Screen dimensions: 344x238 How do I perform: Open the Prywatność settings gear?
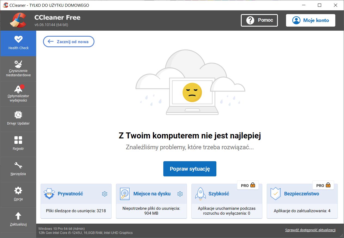[105, 194]
